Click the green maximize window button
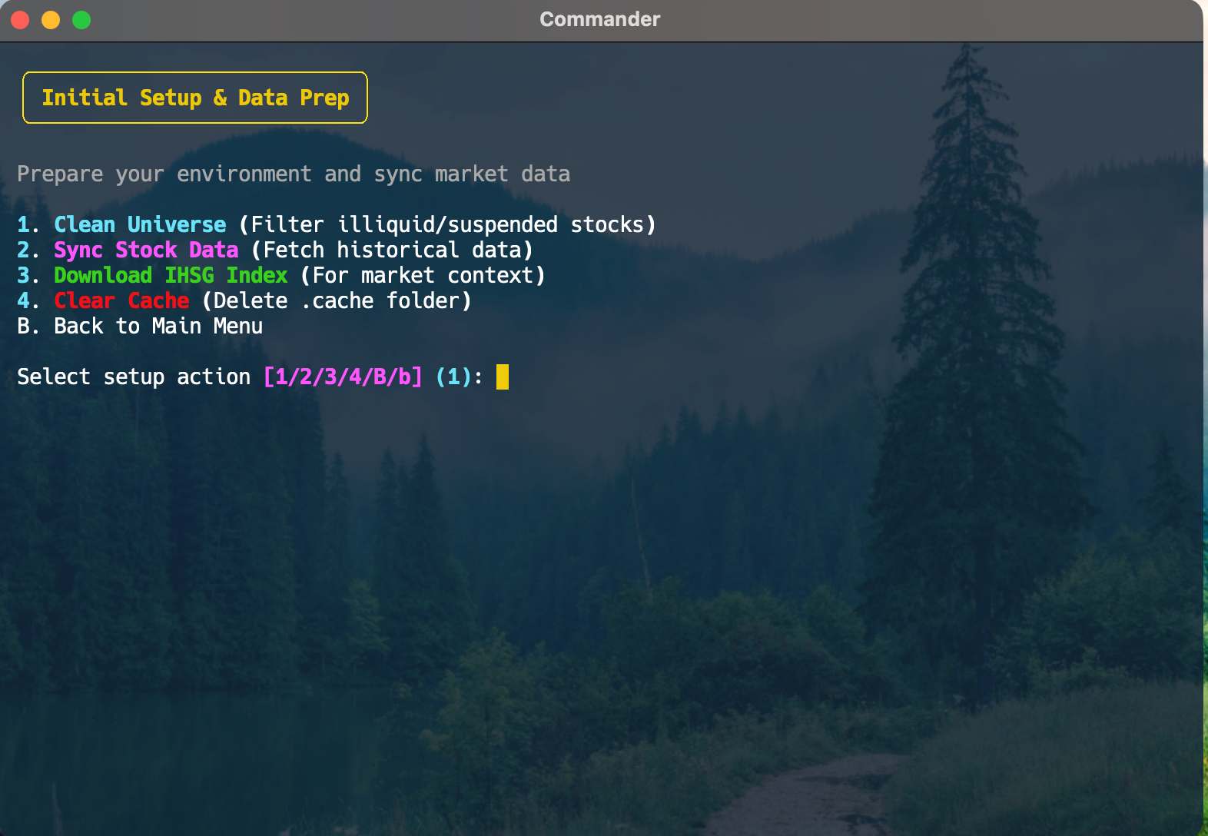 (x=81, y=20)
